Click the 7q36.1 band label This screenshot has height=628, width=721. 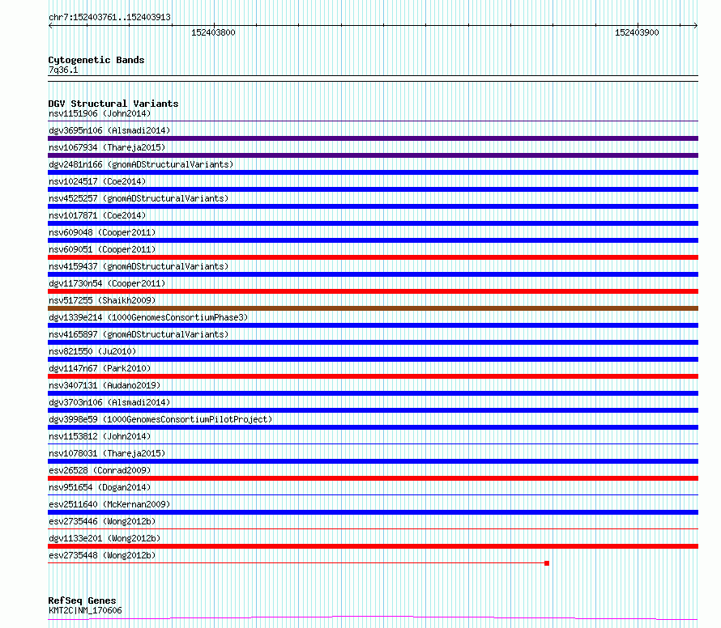(x=63, y=70)
